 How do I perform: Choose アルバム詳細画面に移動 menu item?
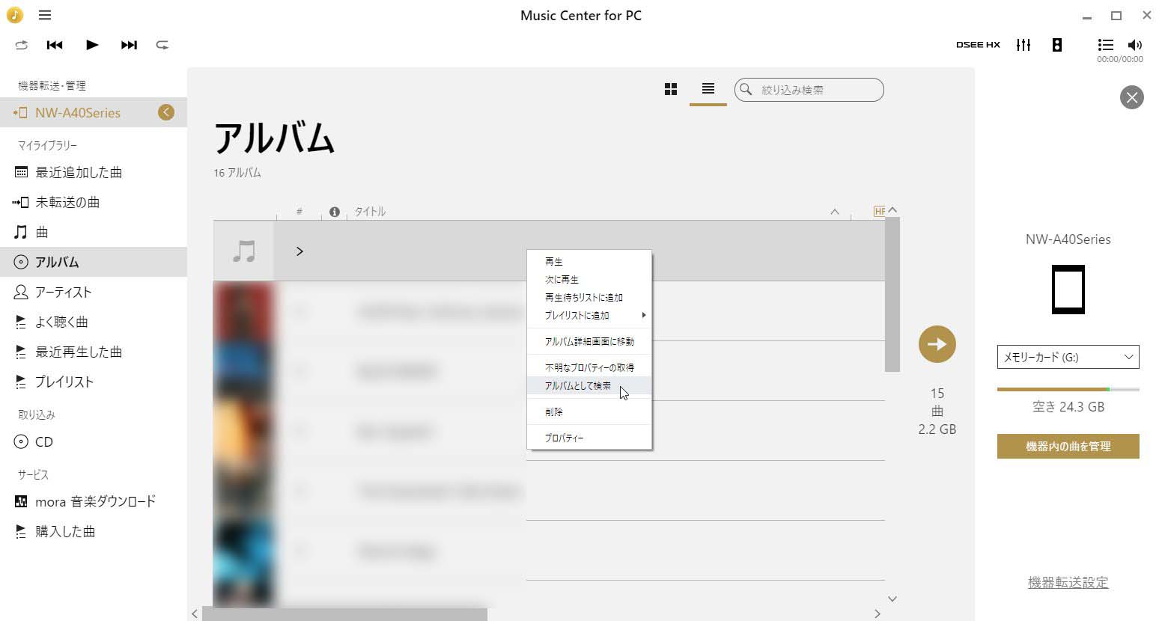(589, 341)
